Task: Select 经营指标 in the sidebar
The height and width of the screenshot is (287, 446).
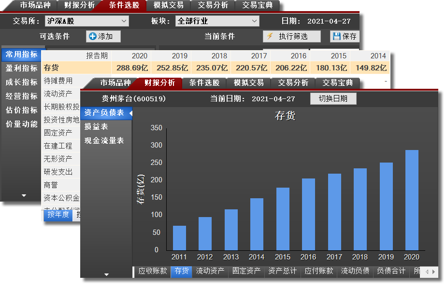Action: pos(21,96)
